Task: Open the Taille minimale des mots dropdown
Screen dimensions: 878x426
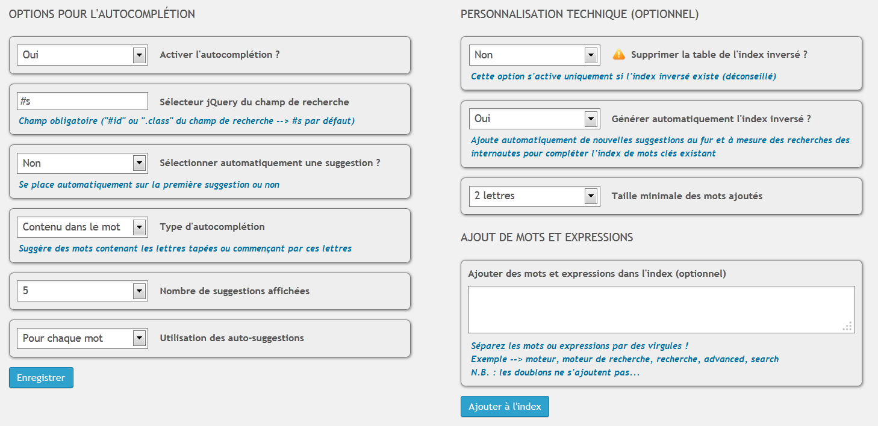Action: coord(534,196)
